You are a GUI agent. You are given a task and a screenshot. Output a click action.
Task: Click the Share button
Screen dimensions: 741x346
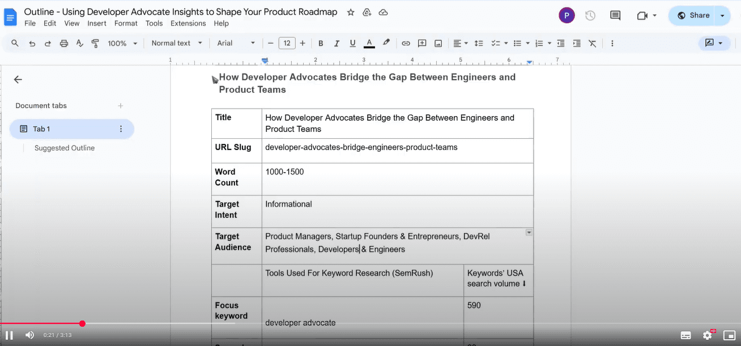694,16
